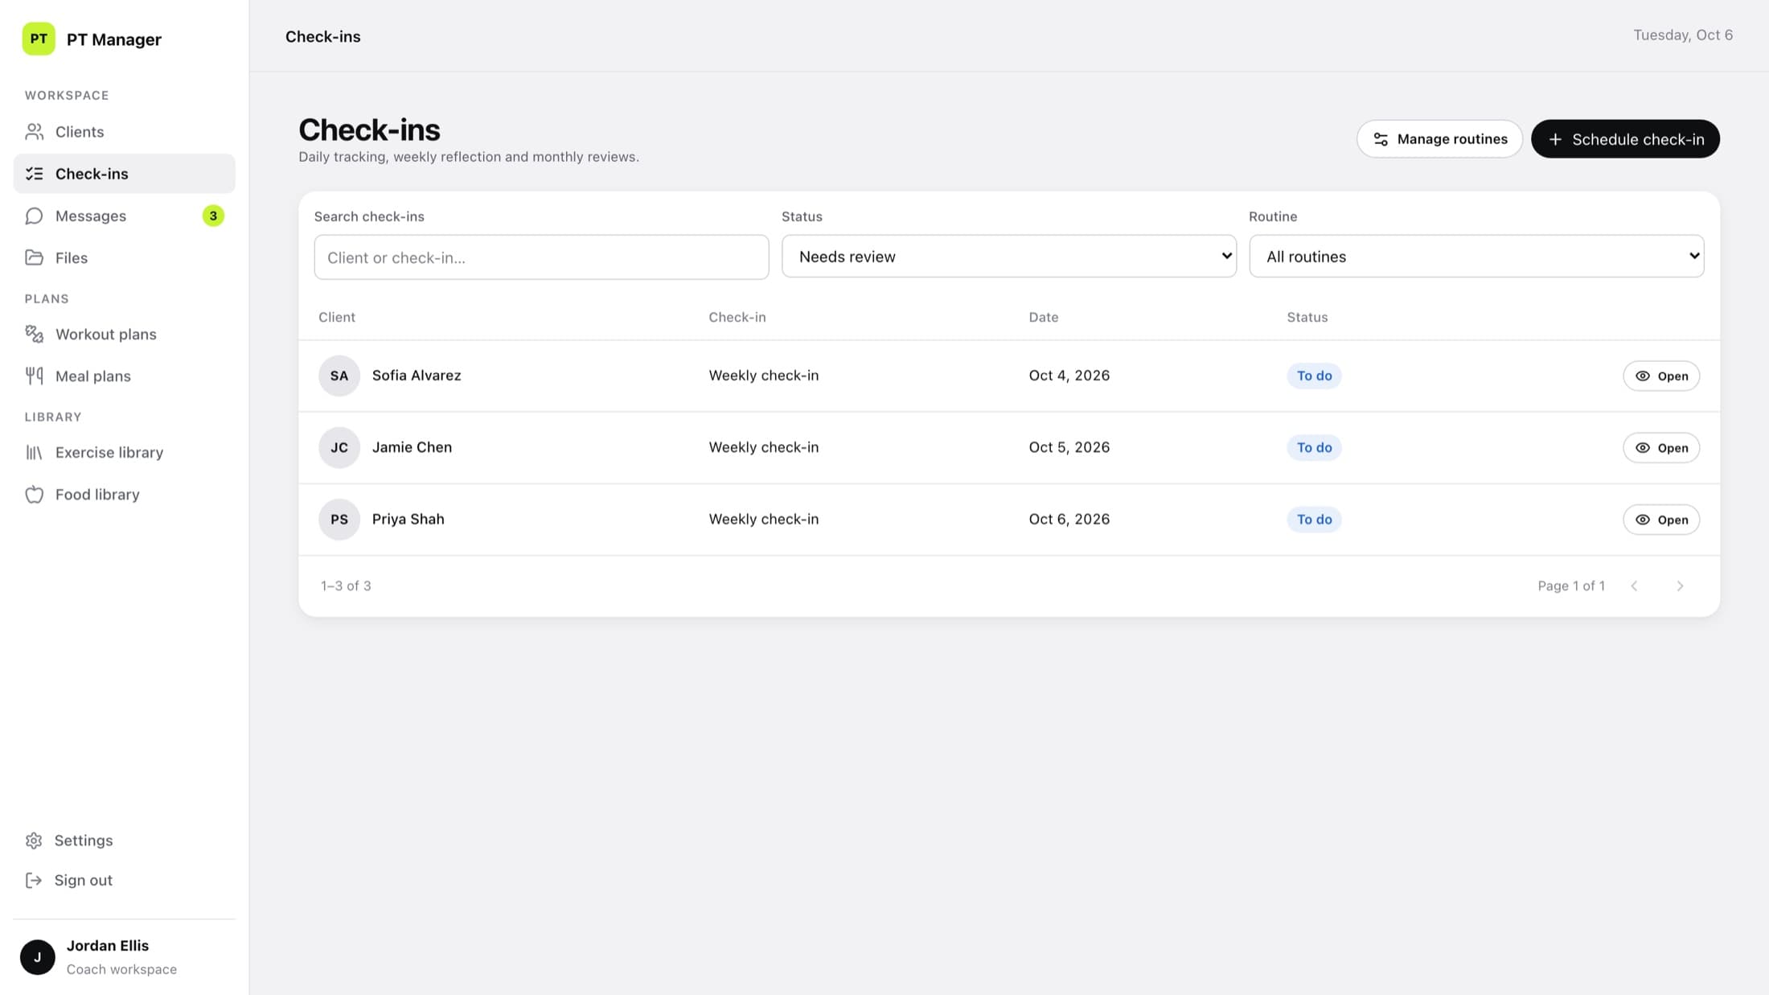Screen dimensions: 1769x995
Task: Select the Check-ins sidebar item
Action: pyautogui.click(x=124, y=174)
